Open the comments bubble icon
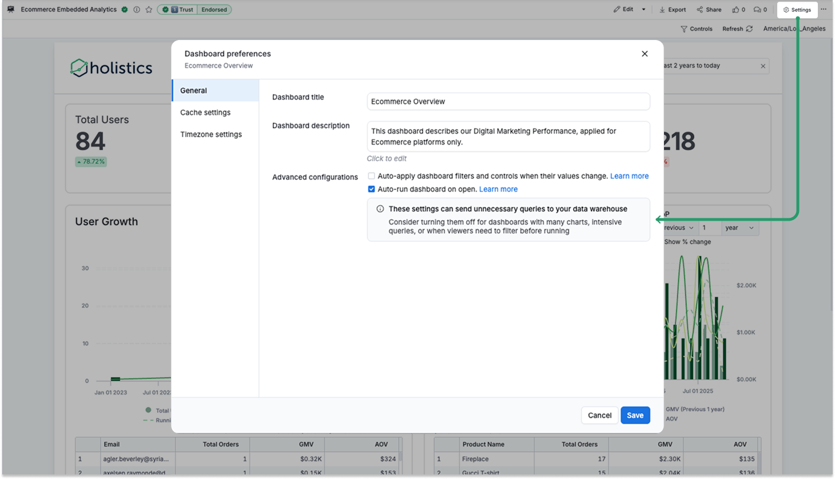The width and height of the screenshot is (835, 479). click(758, 9)
